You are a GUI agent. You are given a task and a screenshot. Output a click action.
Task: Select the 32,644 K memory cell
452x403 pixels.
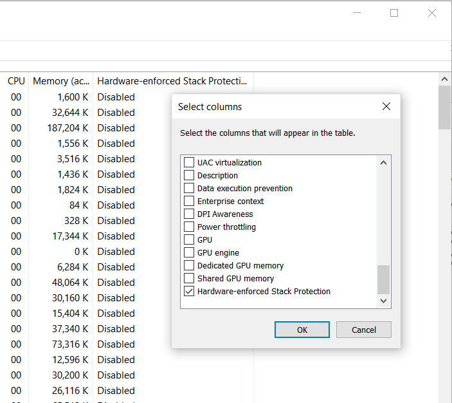tap(70, 113)
